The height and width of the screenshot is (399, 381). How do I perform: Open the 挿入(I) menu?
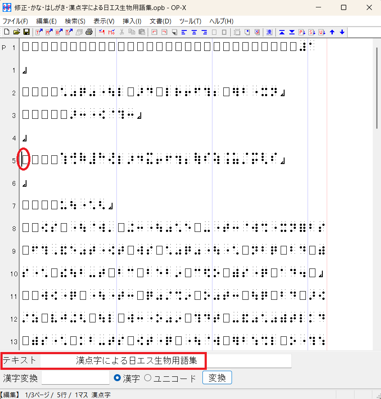point(132,21)
